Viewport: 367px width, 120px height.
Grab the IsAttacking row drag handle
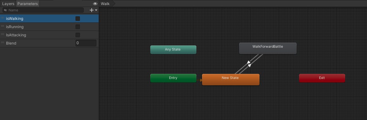[x=3, y=34]
